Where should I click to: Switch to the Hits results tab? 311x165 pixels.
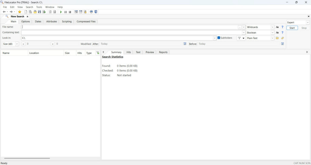click(x=128, y=52)
